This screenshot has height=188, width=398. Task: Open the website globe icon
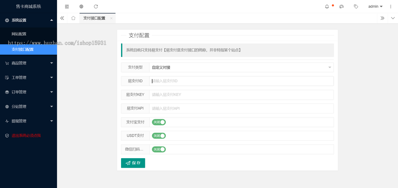[x=82, y=6]
